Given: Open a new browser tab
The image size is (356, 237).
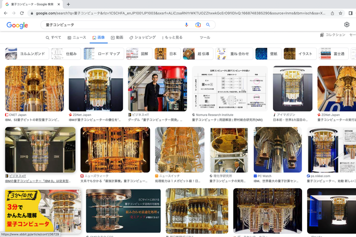Looking at the screenshot, I should tap(69, 4).
